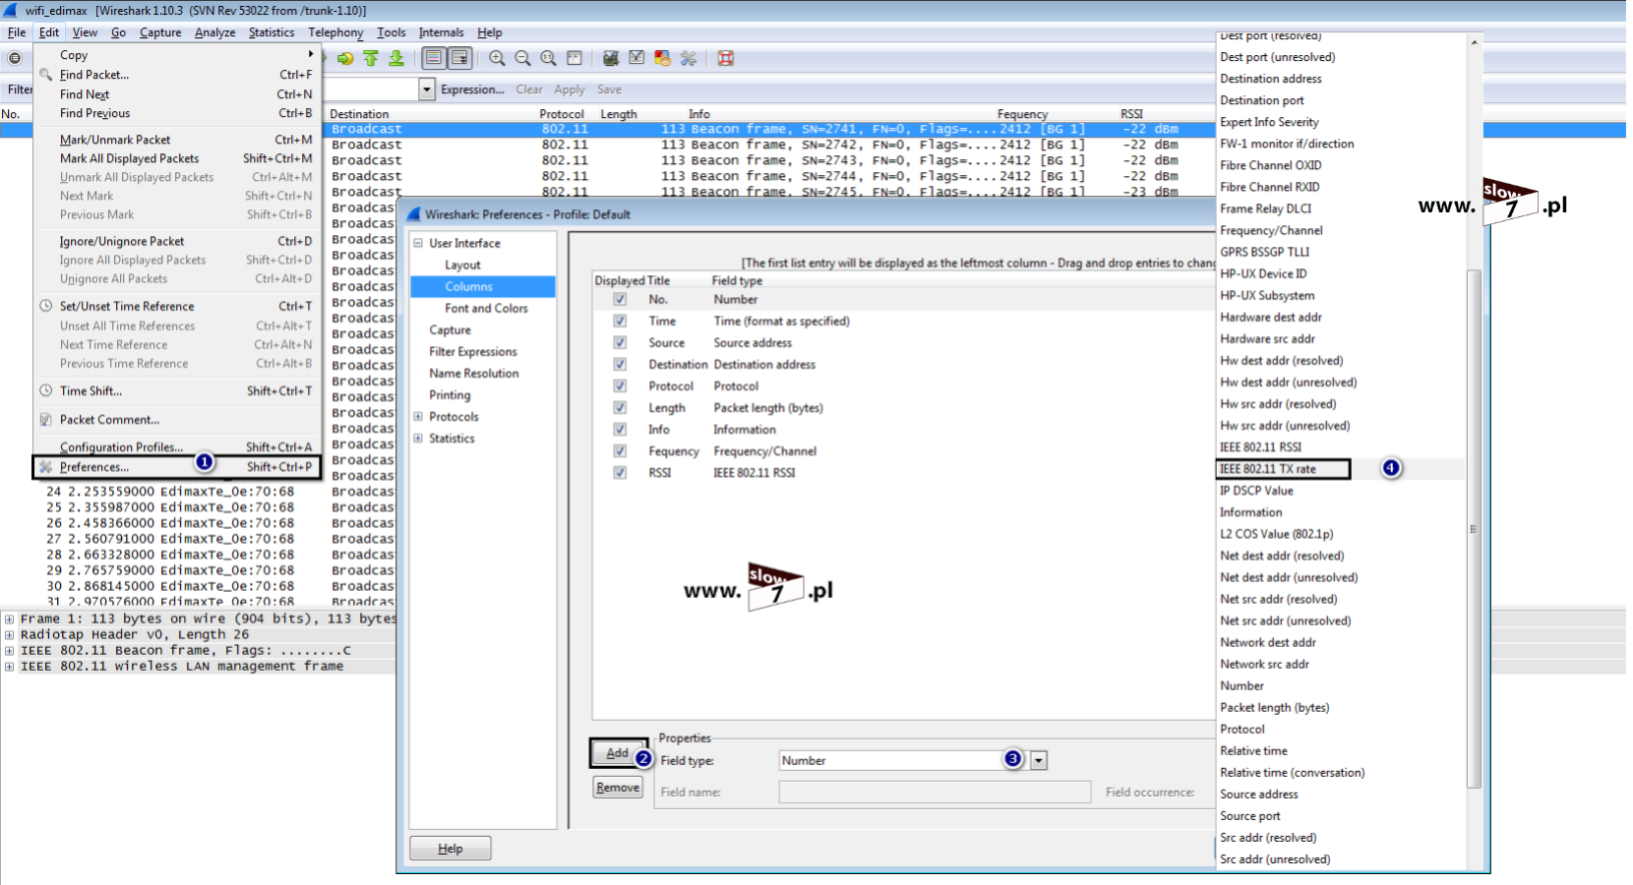Open display filters toolbar icon
1633x885 pixels.
636,58
